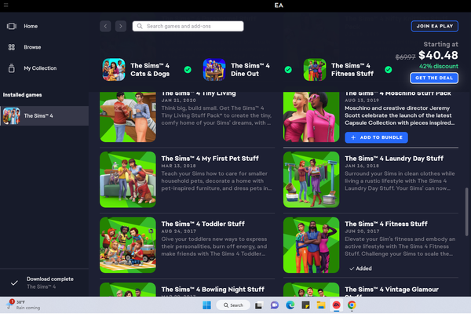Click the Fitness Stuff bundle icon
Screen dimensions: 471x314
coord(315,70)
